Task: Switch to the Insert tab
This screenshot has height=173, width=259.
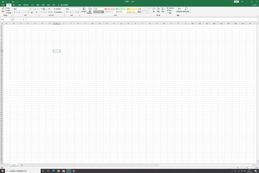Action: pyautogui.click(x=14, y=5)
